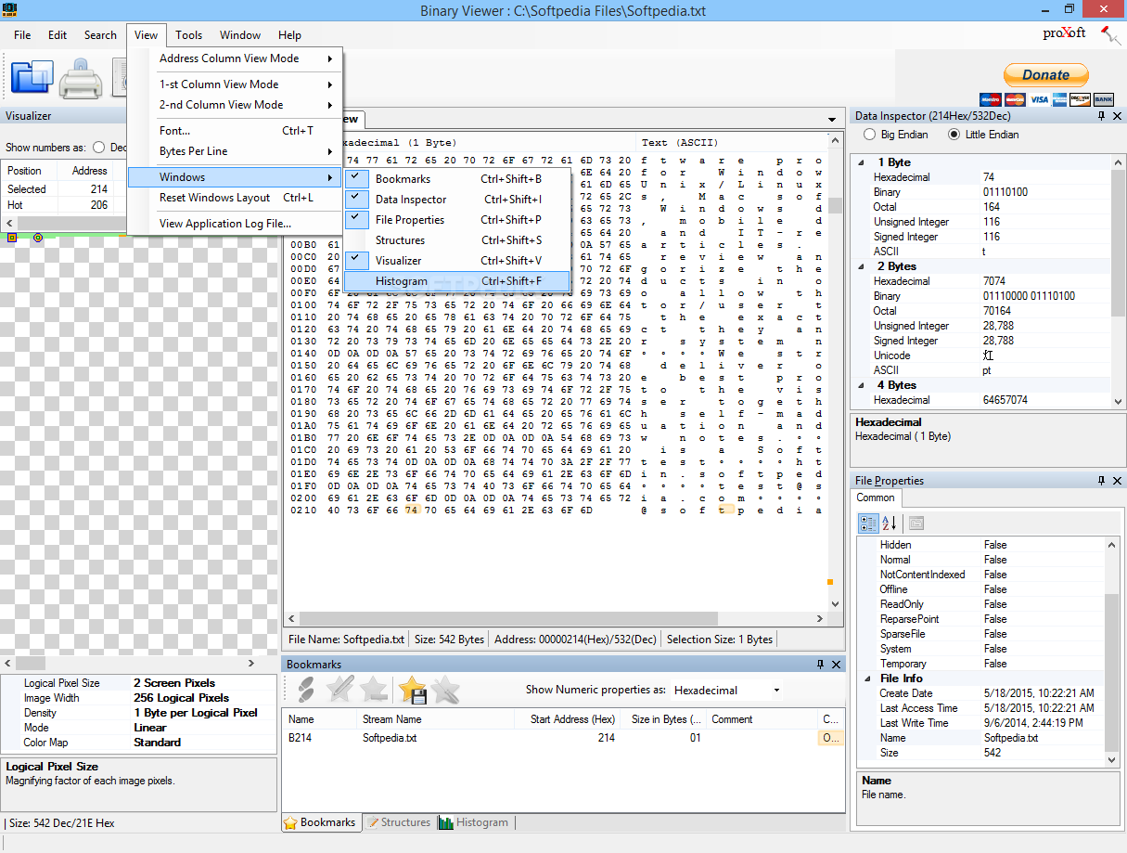Switch to Histogram bottom tab

pos(473,822)
